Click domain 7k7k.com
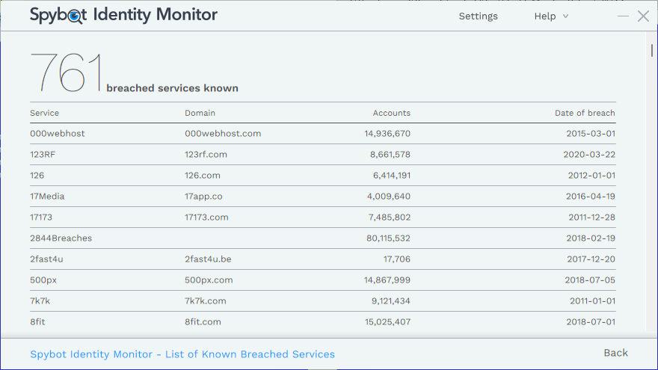Image resolution: width=658 pixels, height=370 pixels. tap(206, 300)
